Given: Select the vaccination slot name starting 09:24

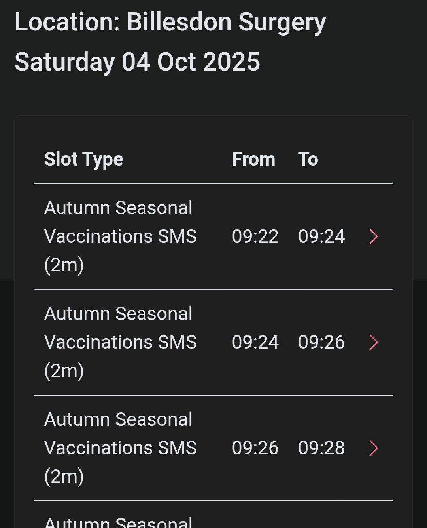Looking at the screenshot, I should pos(120,342).
